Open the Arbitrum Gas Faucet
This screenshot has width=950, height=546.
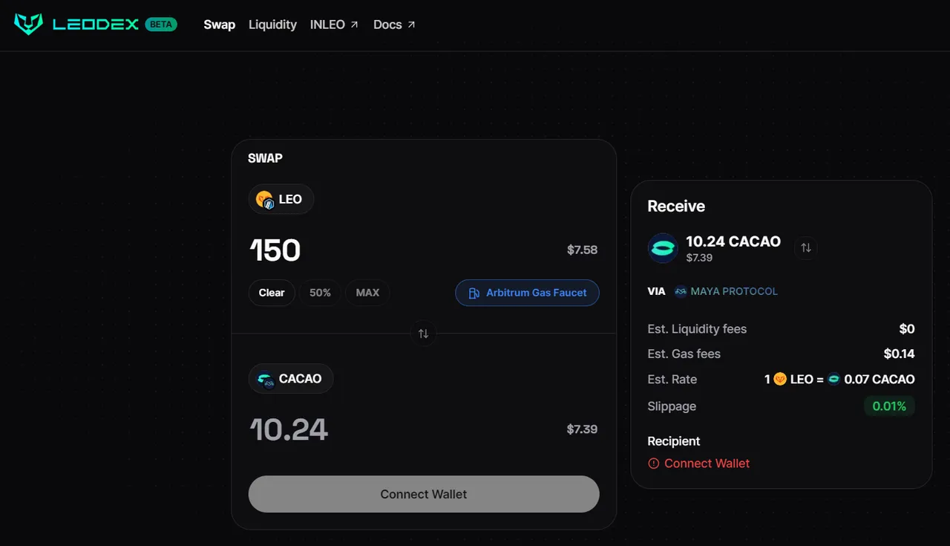[527, 293]
